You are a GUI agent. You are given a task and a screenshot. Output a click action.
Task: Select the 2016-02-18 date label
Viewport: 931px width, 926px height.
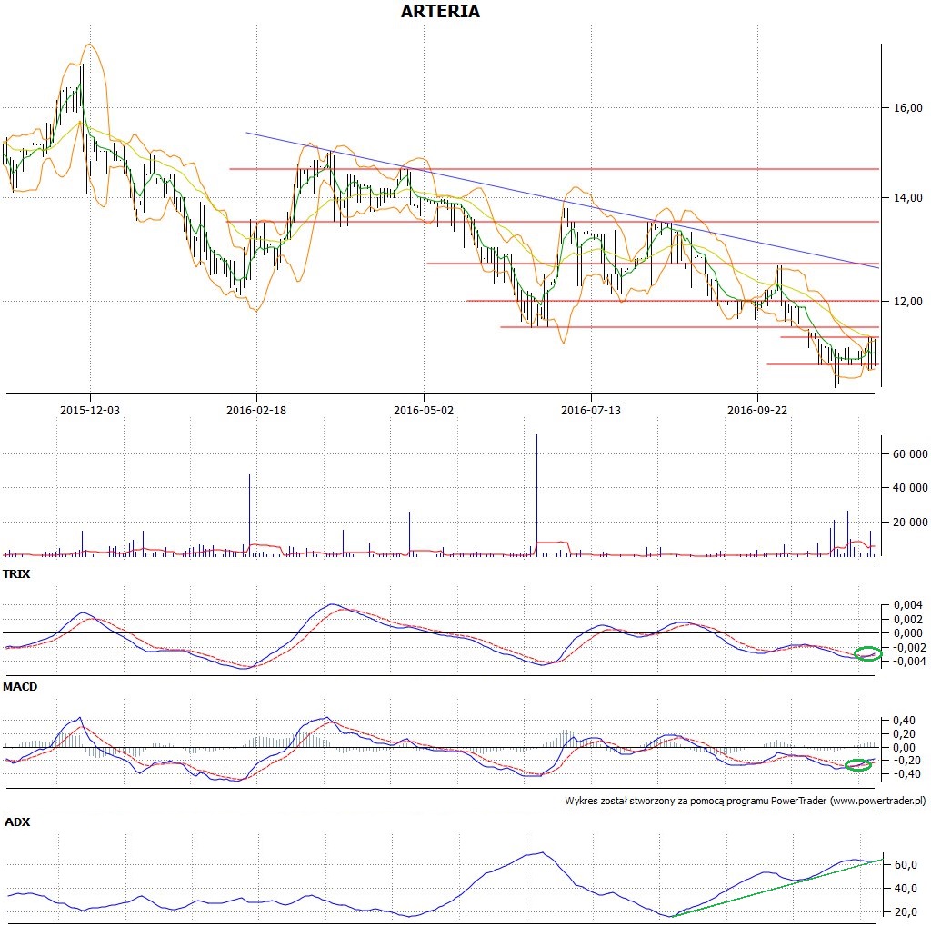coord(255,410)
